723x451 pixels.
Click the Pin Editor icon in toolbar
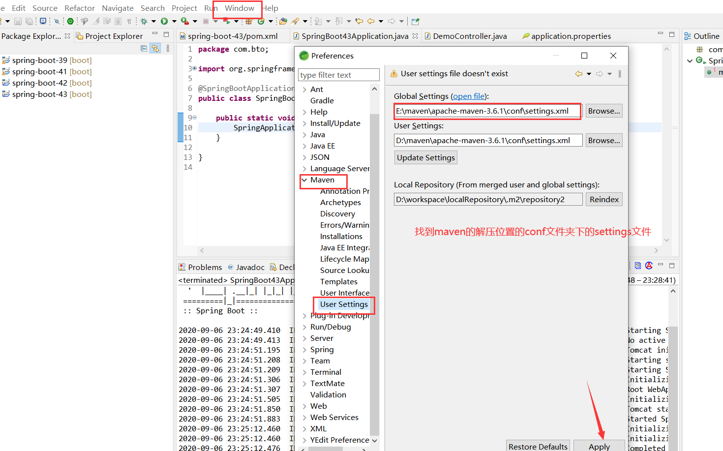coord(416,21)
